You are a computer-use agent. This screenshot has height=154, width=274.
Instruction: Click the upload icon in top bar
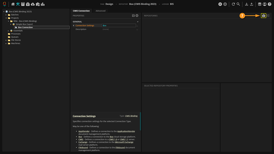coord(252,4)
